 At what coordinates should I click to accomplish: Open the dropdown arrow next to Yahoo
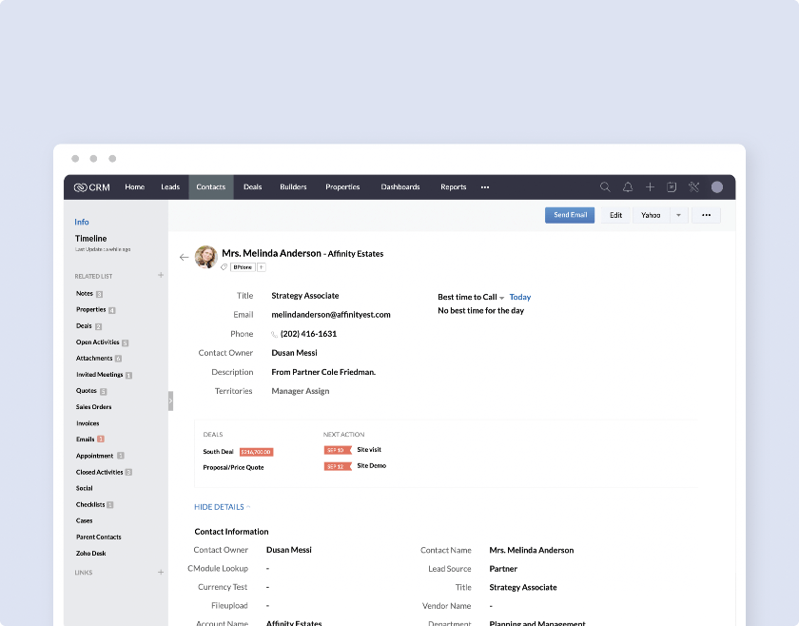[x=678, y=215]
